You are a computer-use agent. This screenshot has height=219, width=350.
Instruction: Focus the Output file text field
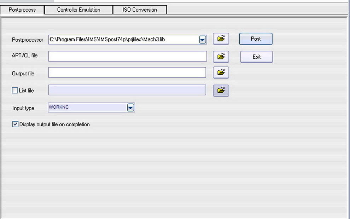click(127, 73)
